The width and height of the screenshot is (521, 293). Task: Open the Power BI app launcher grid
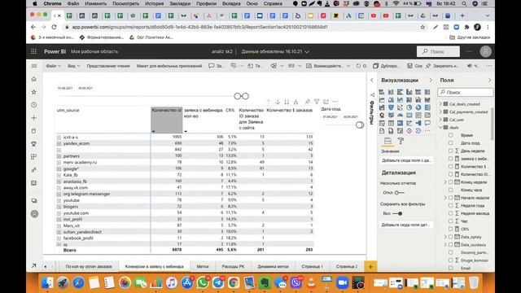pyautogui.click(x=33, y=51)
